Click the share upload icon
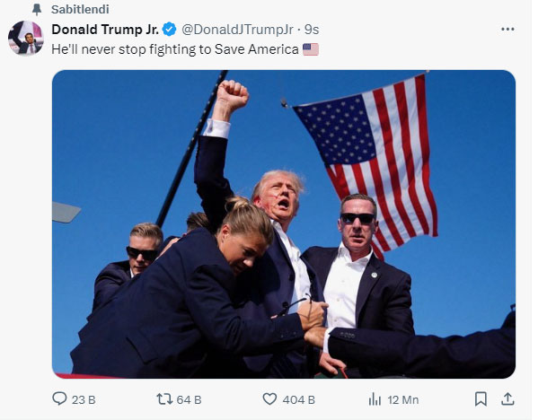 pyautogui.click(x=507, y=398)
